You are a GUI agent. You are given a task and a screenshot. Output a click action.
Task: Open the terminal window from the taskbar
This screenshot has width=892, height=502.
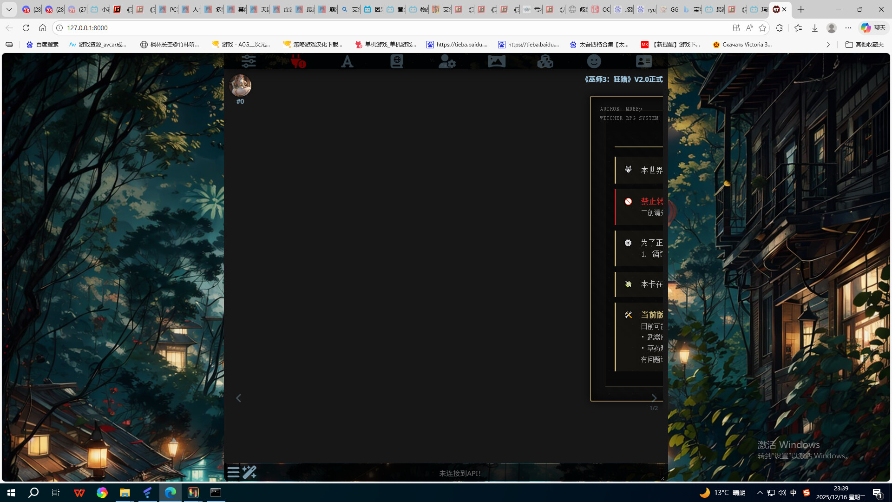[x=216, y=493]
